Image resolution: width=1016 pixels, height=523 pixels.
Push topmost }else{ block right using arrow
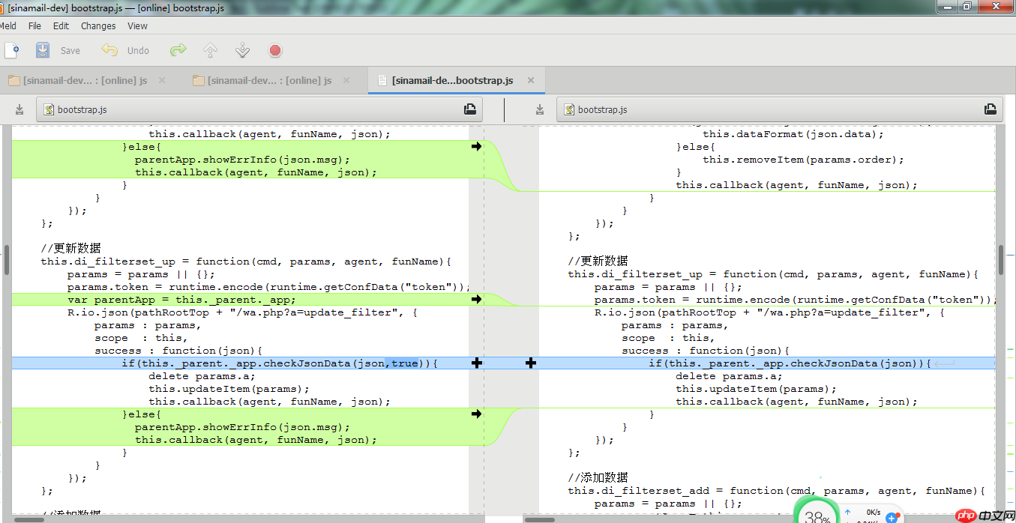476,147
